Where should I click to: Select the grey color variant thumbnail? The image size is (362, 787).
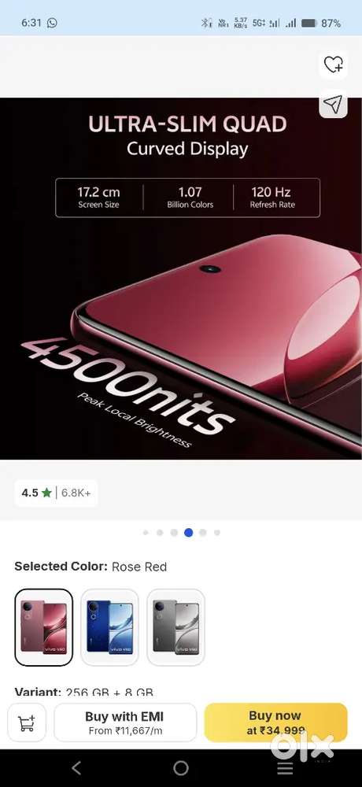pyautogui.click(x=175, y=627)
